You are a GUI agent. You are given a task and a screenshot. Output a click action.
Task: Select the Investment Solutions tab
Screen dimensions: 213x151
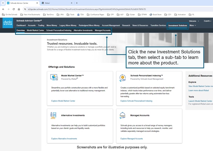(178, 26)
